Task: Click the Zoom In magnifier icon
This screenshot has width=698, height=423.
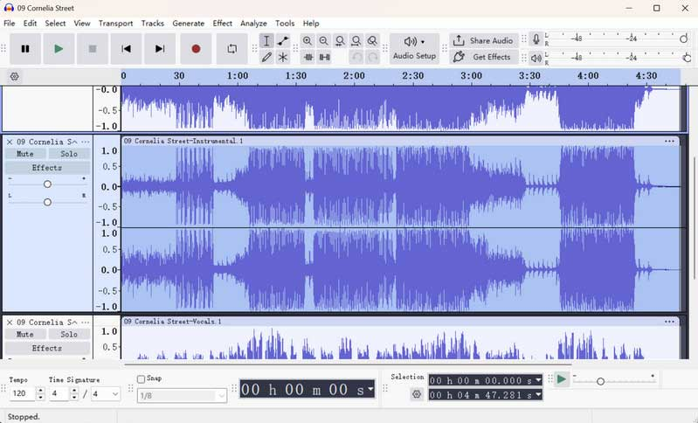Action: 308,41
